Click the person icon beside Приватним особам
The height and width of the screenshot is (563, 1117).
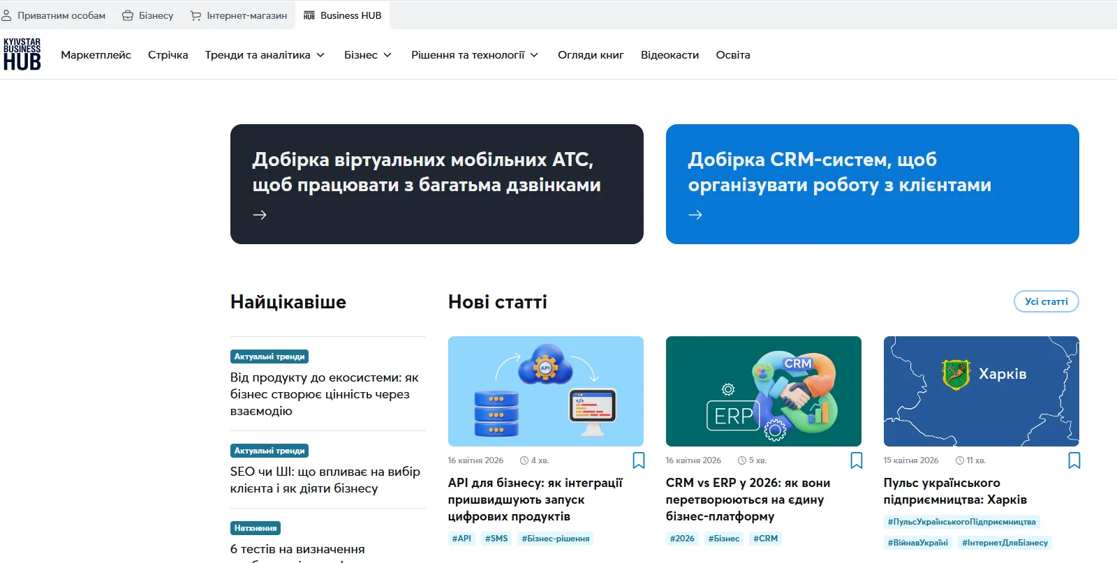click(6, 15)
